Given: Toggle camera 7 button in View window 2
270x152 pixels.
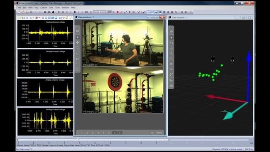Looking at the screenshot, I should pyautogui.click(x=114, y=133).
